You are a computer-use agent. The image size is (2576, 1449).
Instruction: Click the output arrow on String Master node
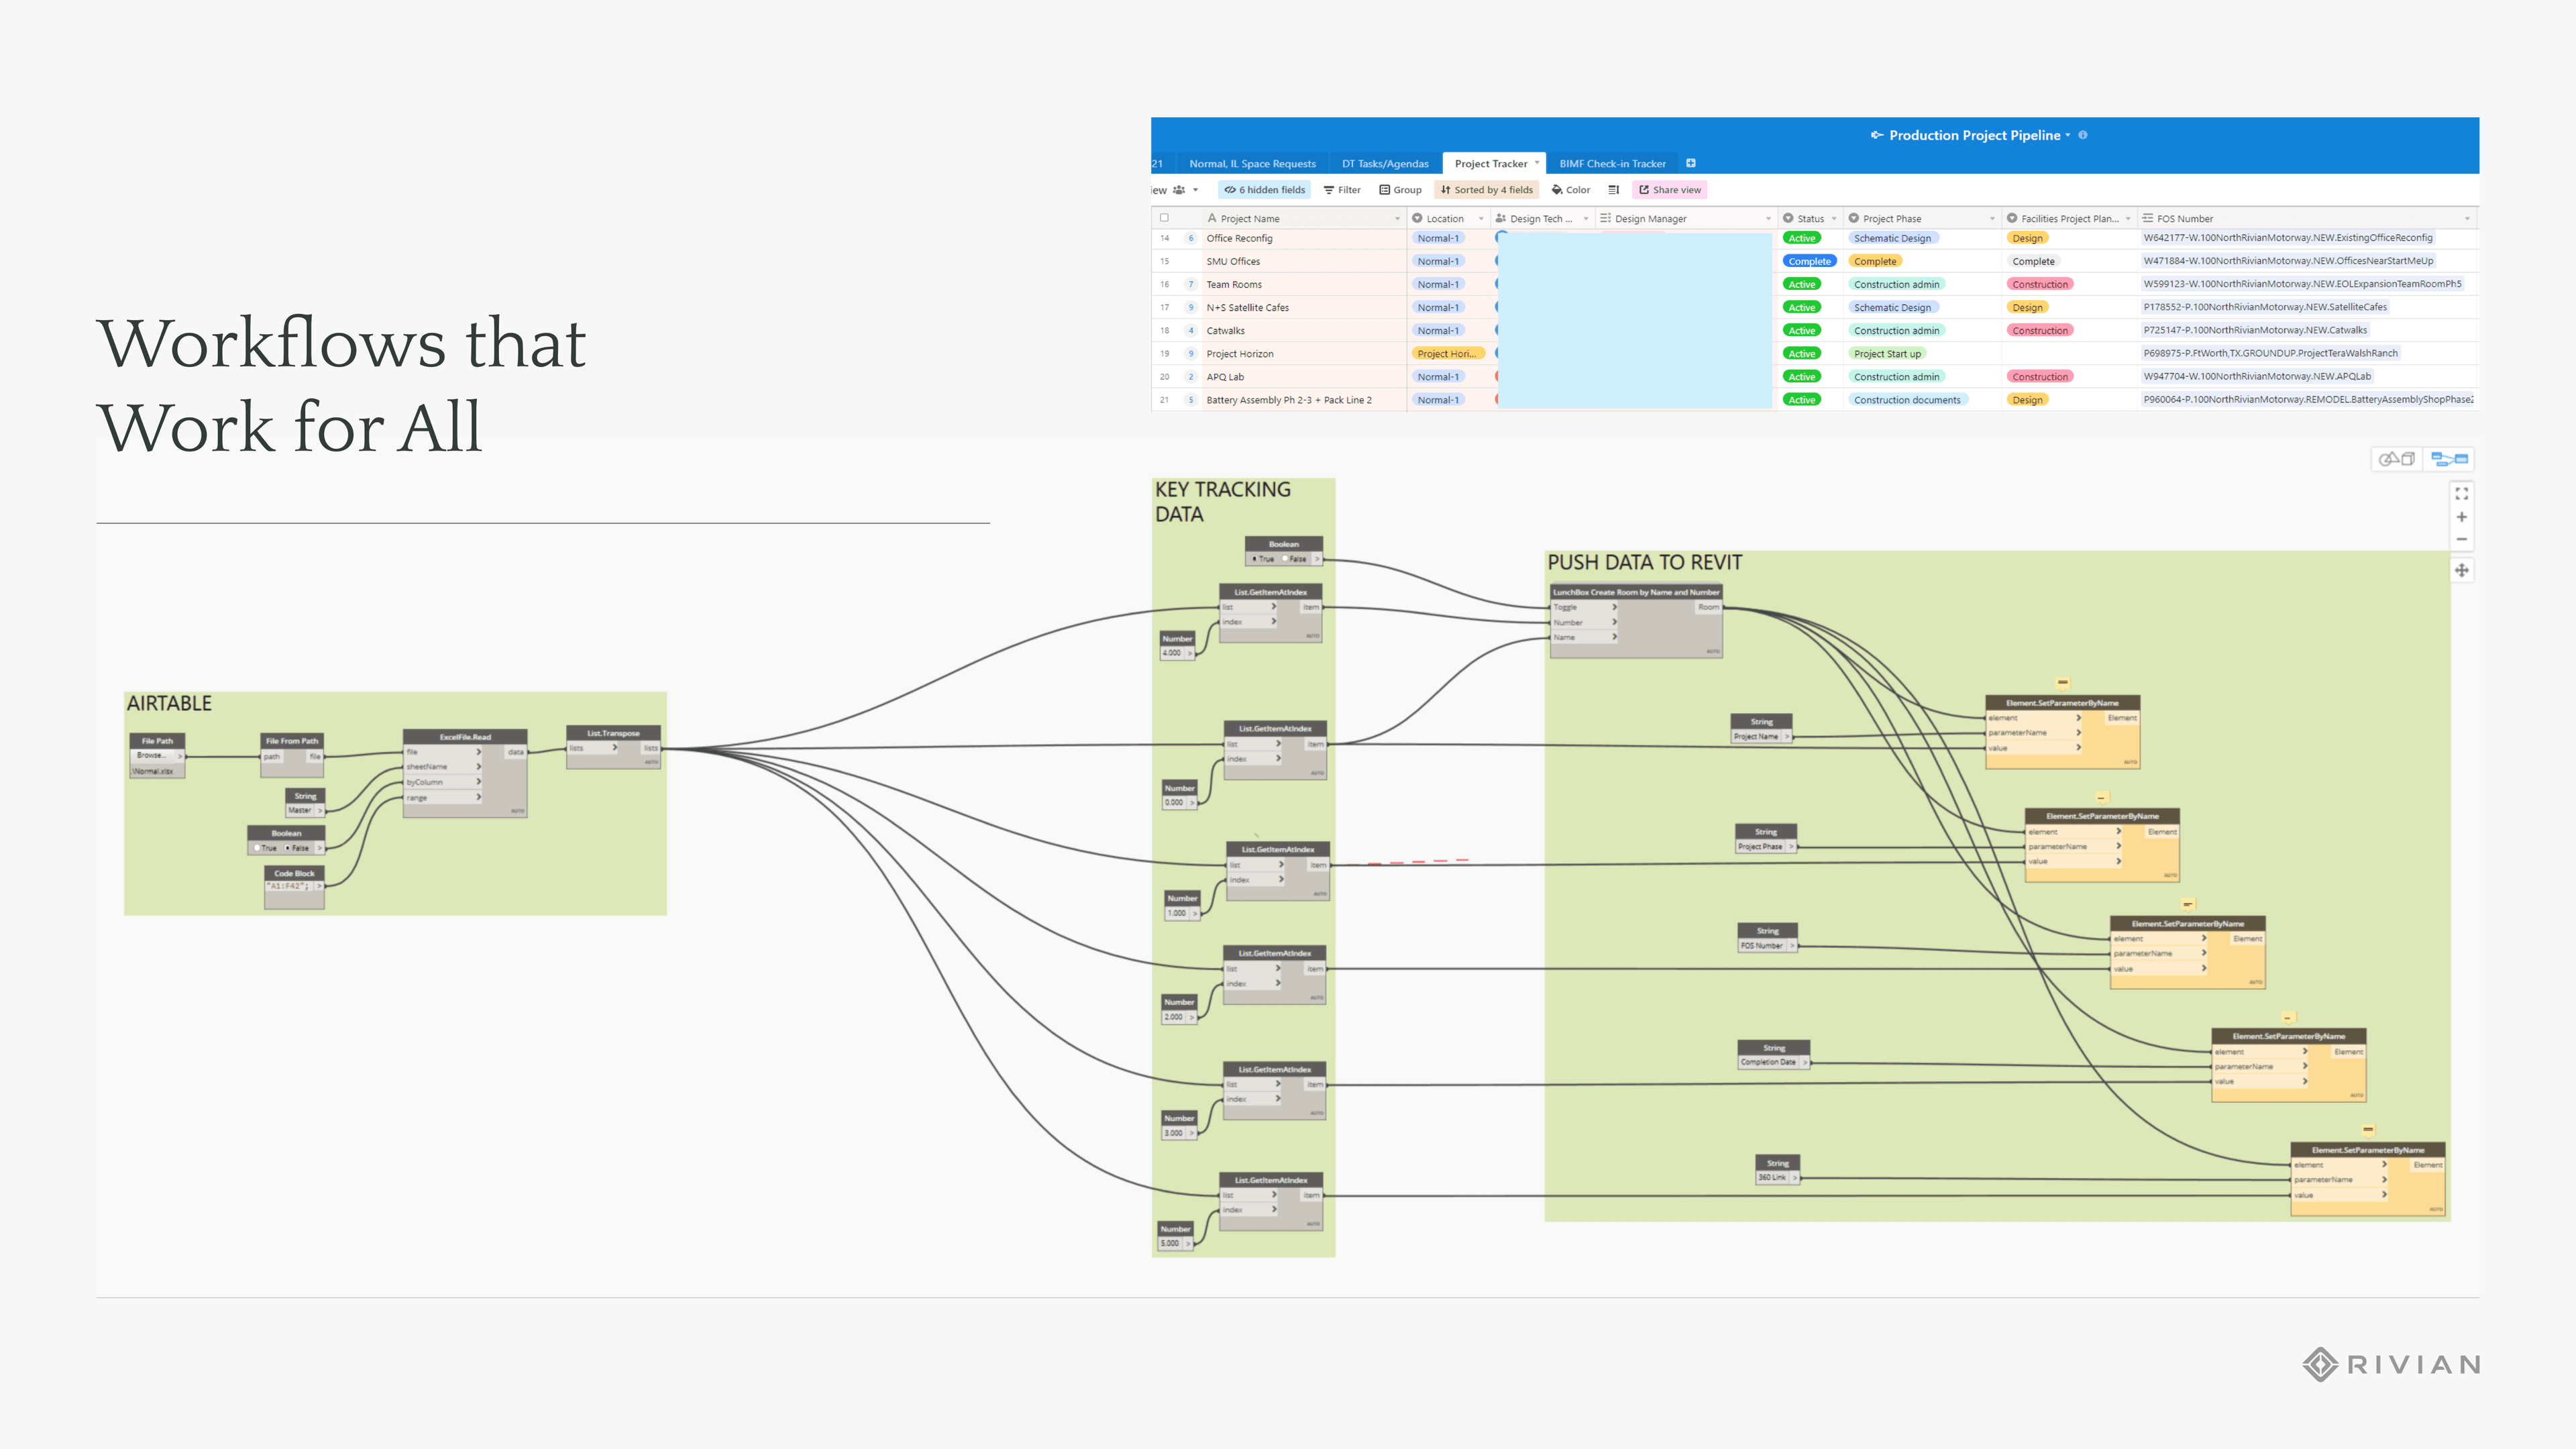pos(320,811)
